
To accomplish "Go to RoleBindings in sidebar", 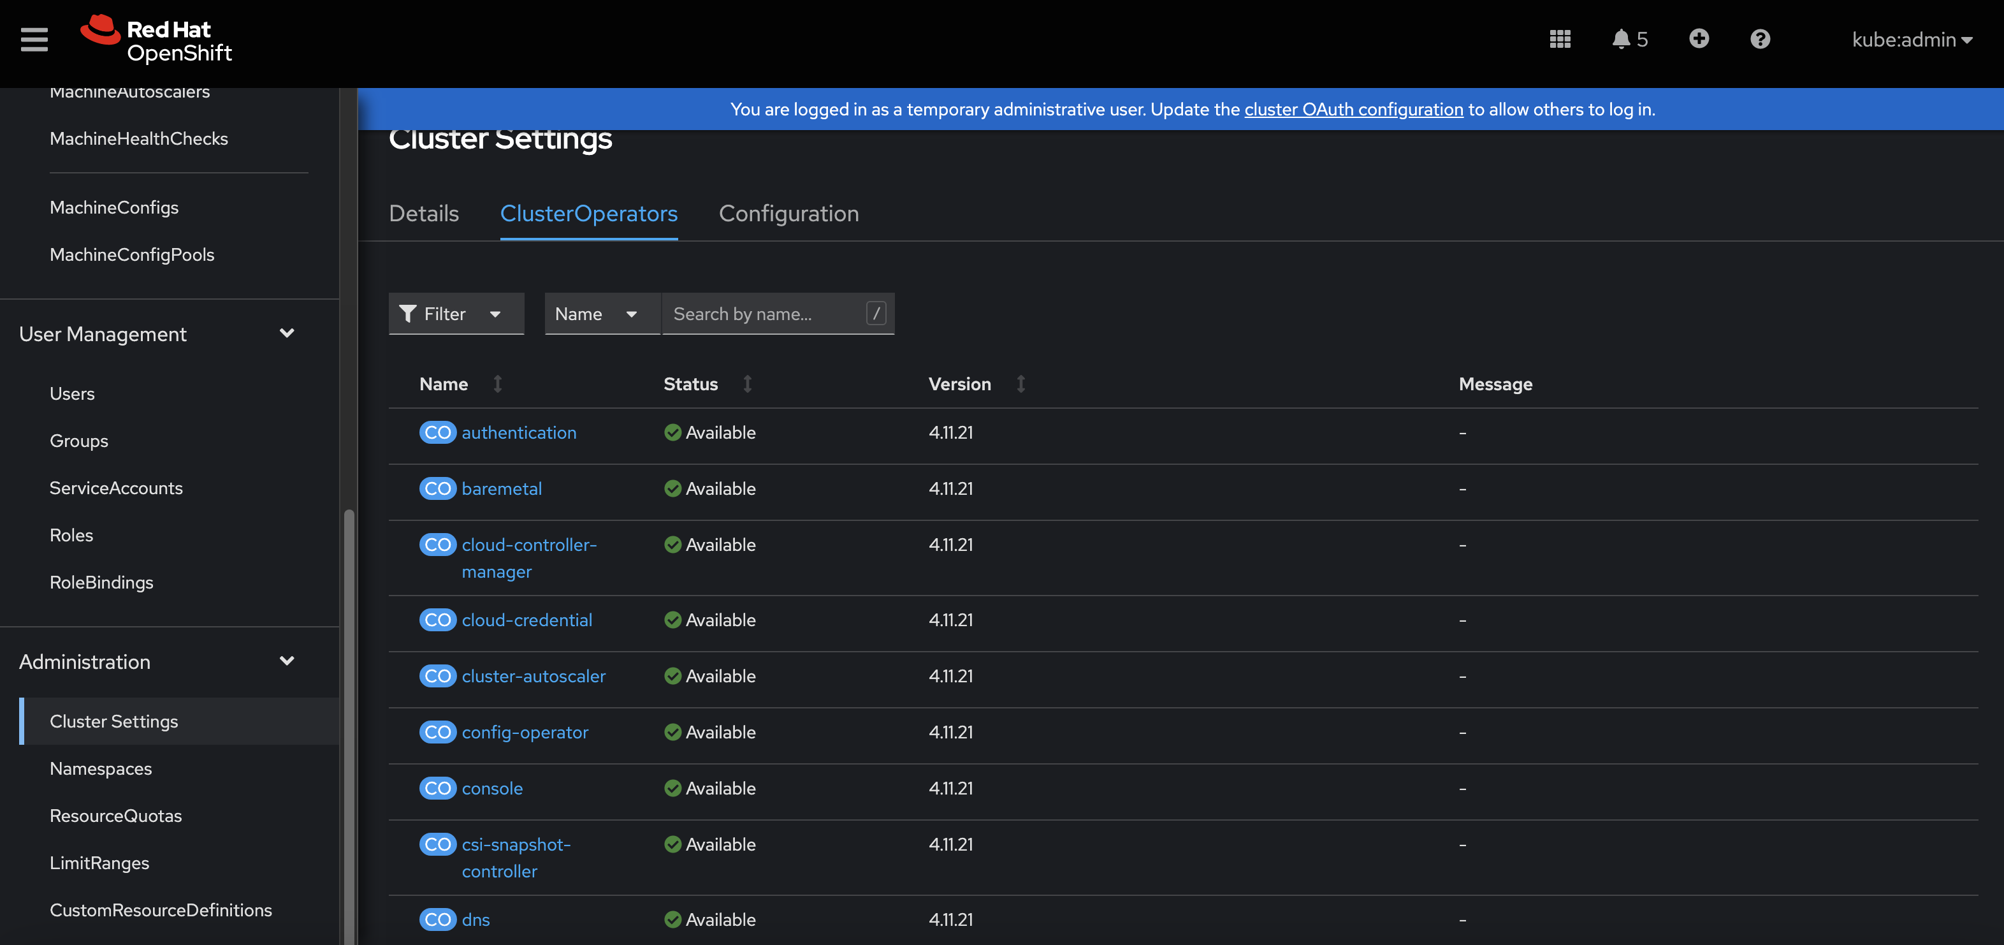I will (x=101, y=583).
